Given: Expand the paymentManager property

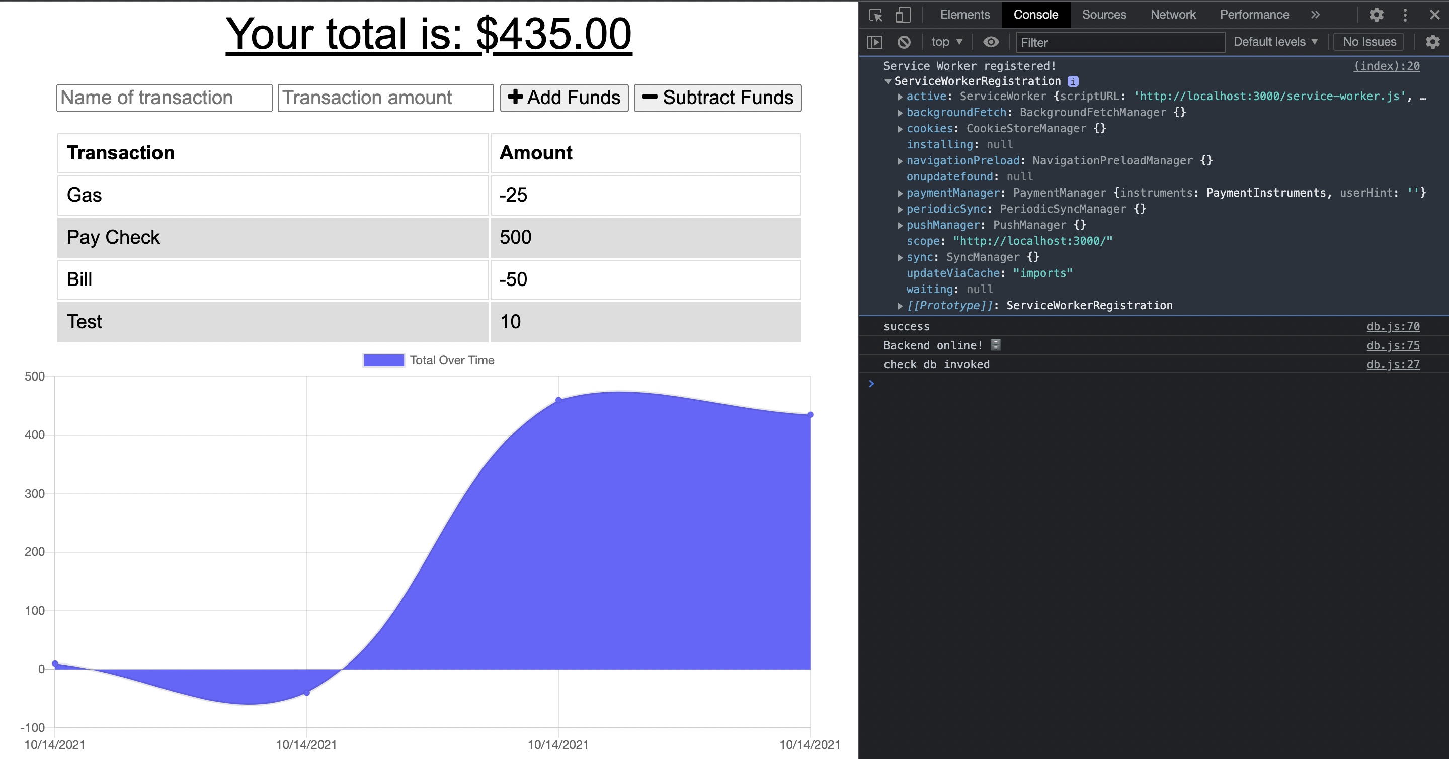Looking at the screenshot, I should click(900, 193).
